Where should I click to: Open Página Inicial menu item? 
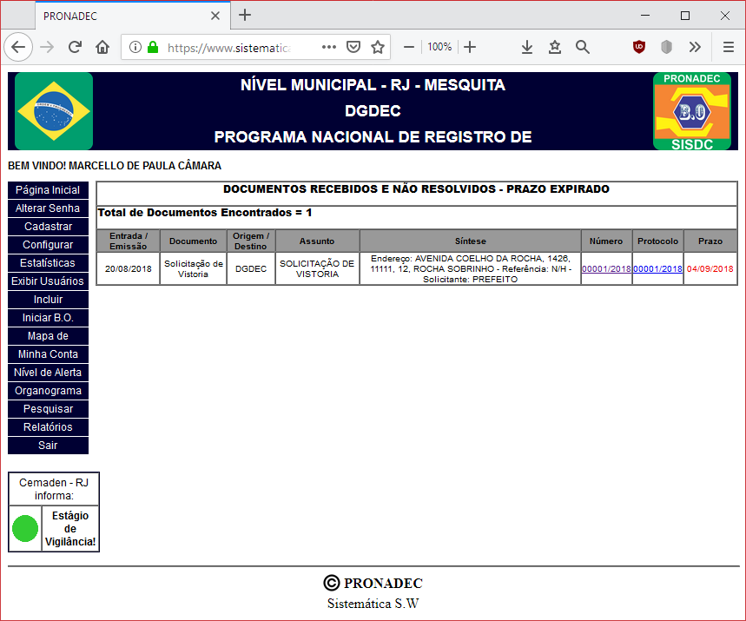pyautogui.click(x=48, y=190)
